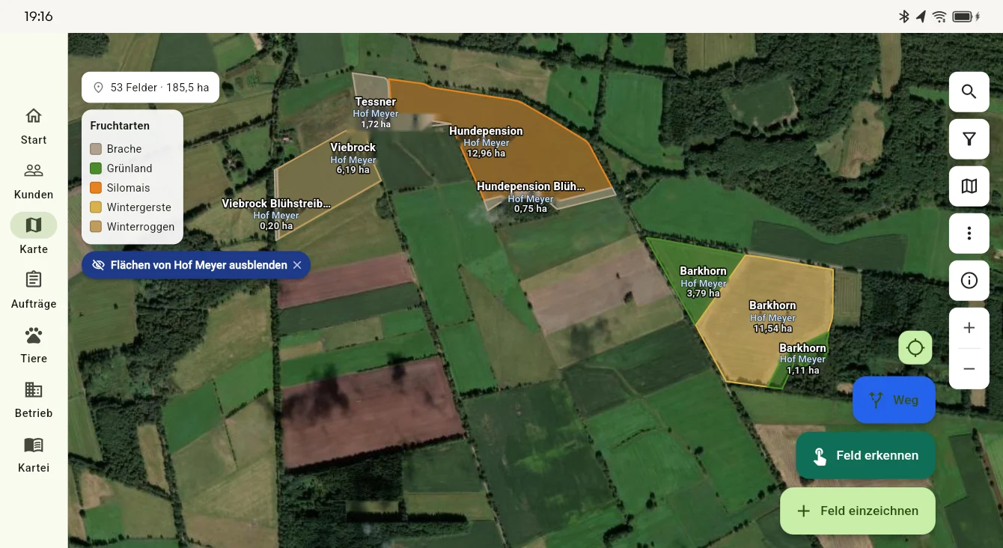Click the Weg route button

tap(894, 400)
